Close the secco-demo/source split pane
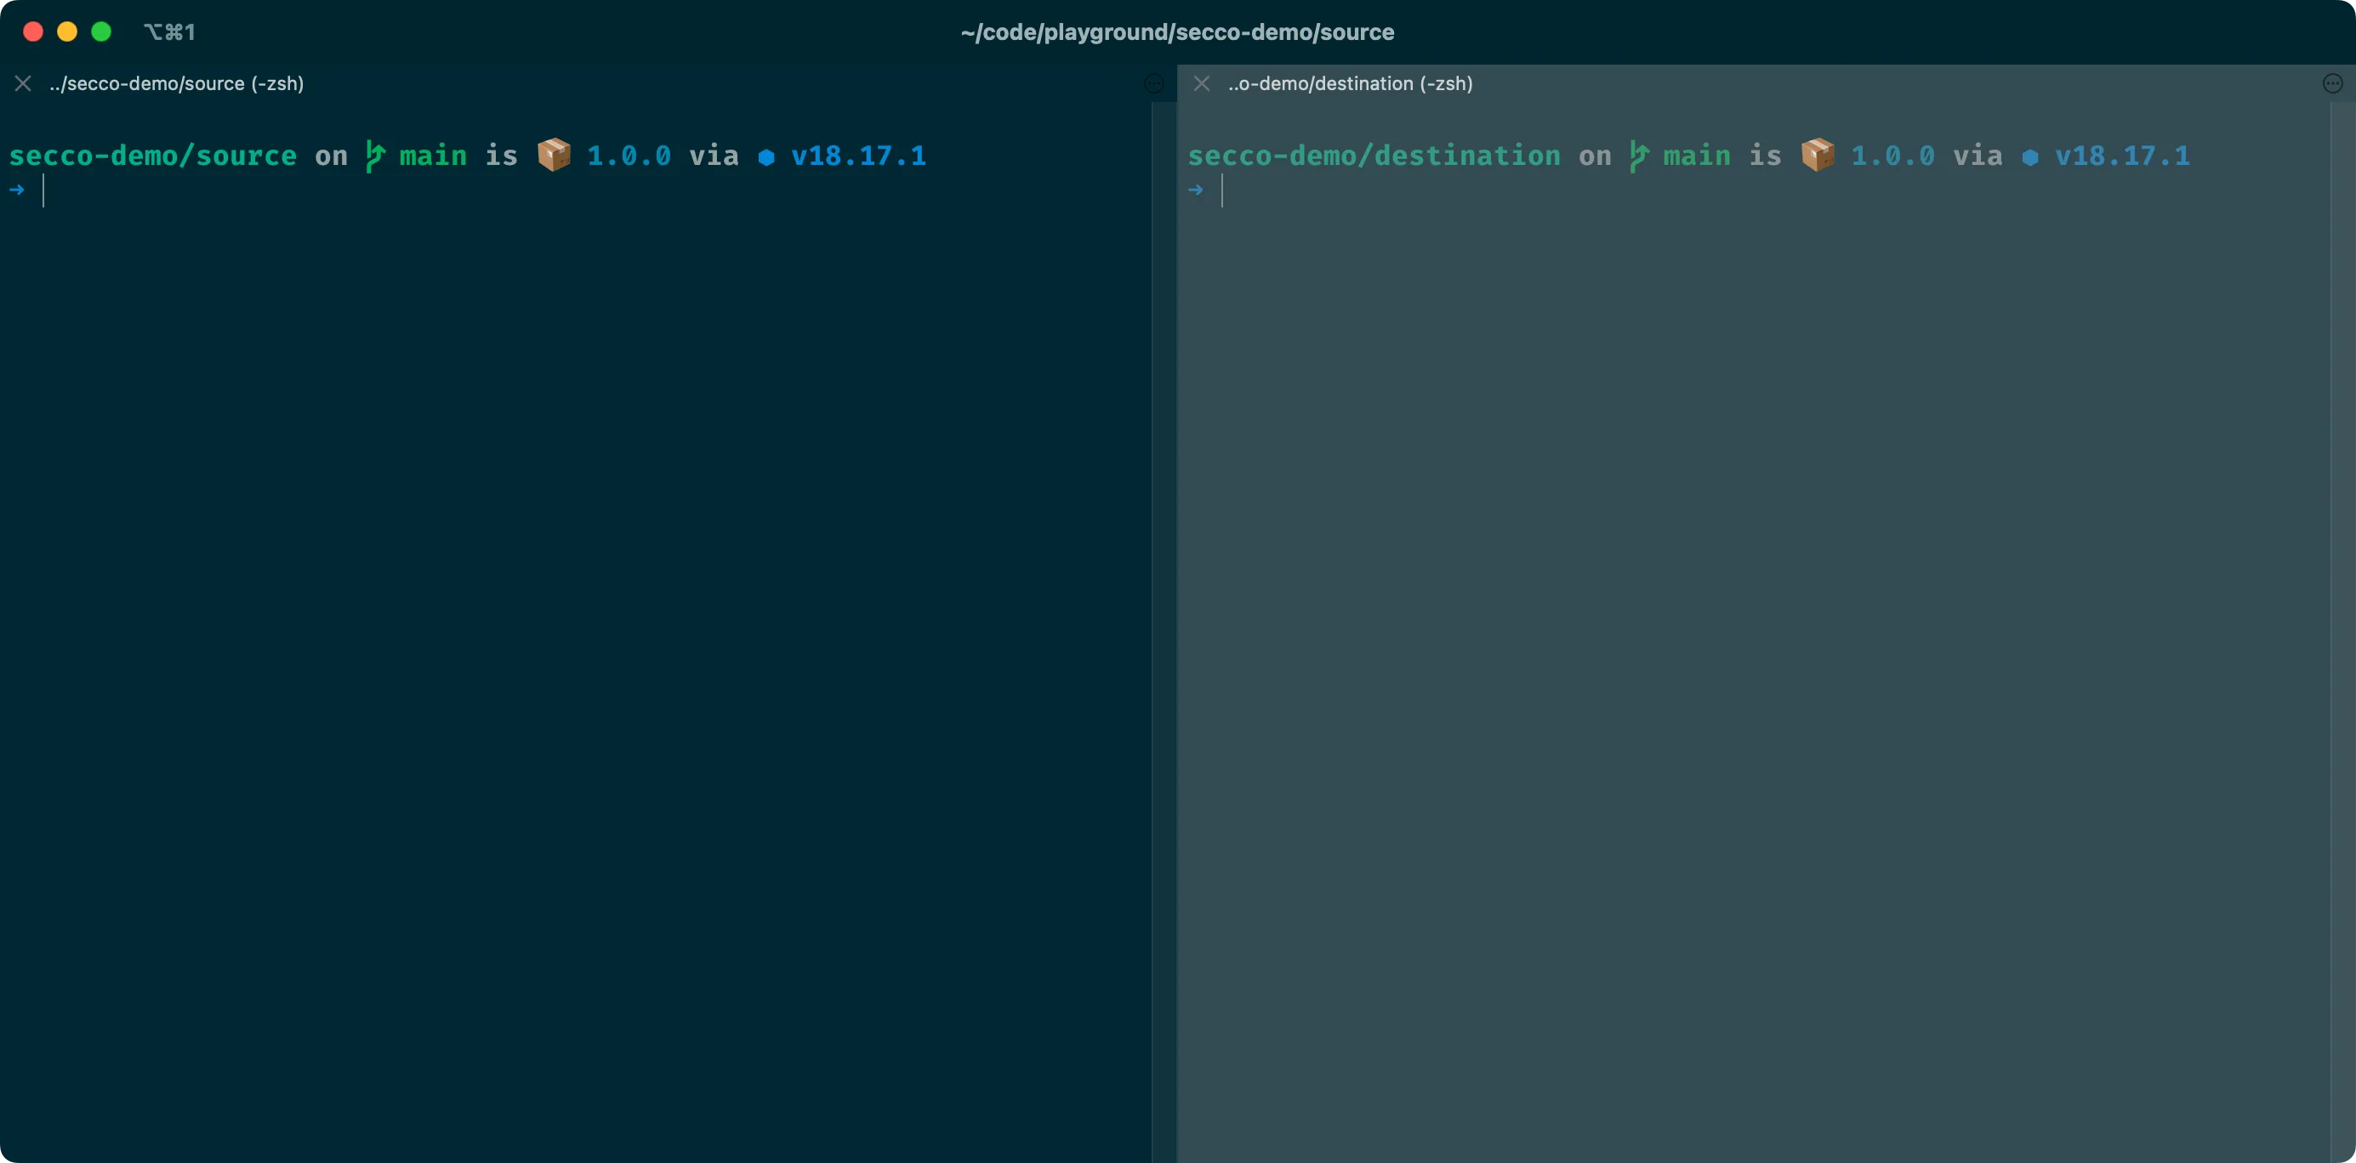2356x1163 pixels. [24, 84]
